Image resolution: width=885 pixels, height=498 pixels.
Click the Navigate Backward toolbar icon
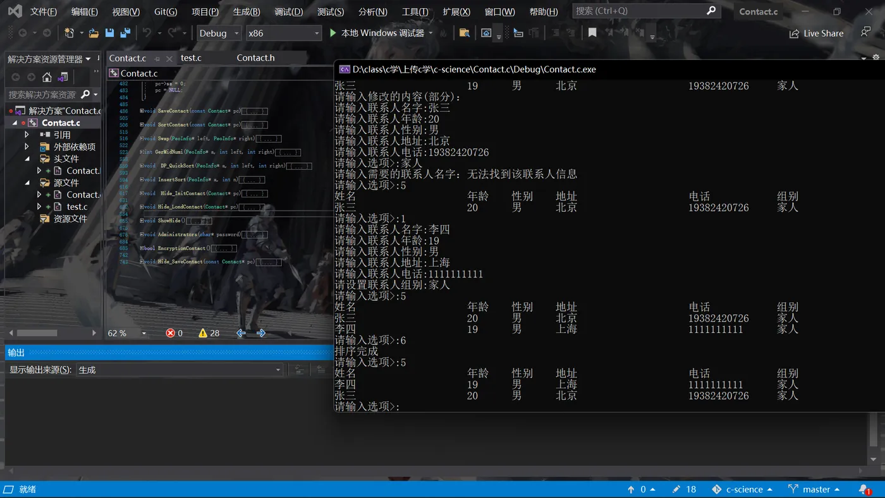[x=23, y=33]
